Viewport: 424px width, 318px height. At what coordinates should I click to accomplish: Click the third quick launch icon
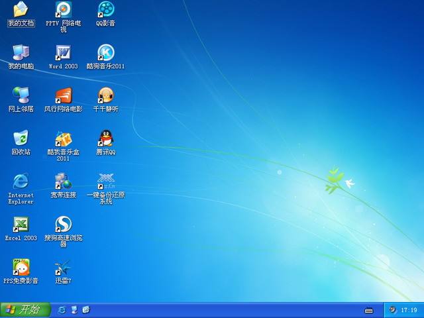point(86,310)
